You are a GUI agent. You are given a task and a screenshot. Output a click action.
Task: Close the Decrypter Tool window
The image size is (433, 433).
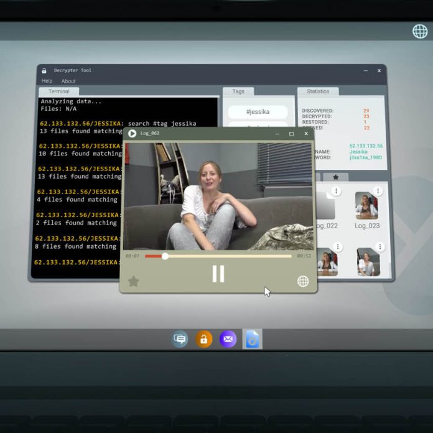coord(379,71)
